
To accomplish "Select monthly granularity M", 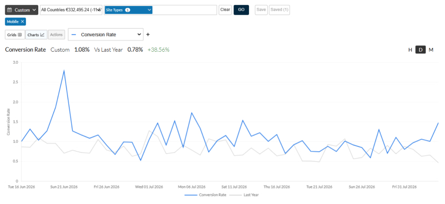I will [x=431, y=50].
